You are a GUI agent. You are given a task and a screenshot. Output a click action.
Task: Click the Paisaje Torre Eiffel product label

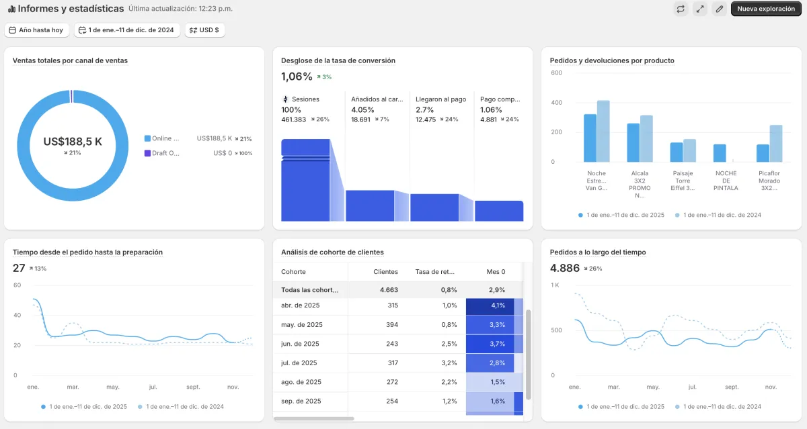pos(683,181)
